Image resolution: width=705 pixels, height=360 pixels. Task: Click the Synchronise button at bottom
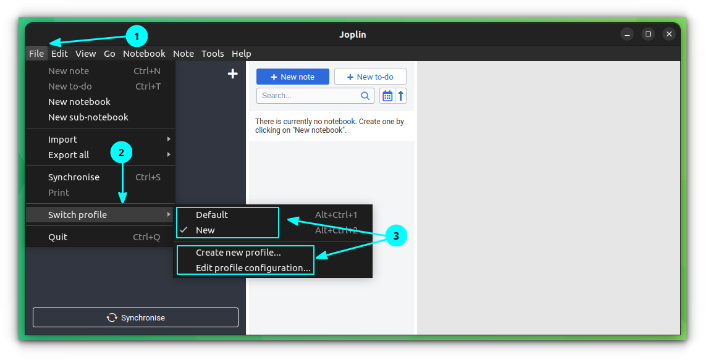pyautogui.click(x=135, y=317)
